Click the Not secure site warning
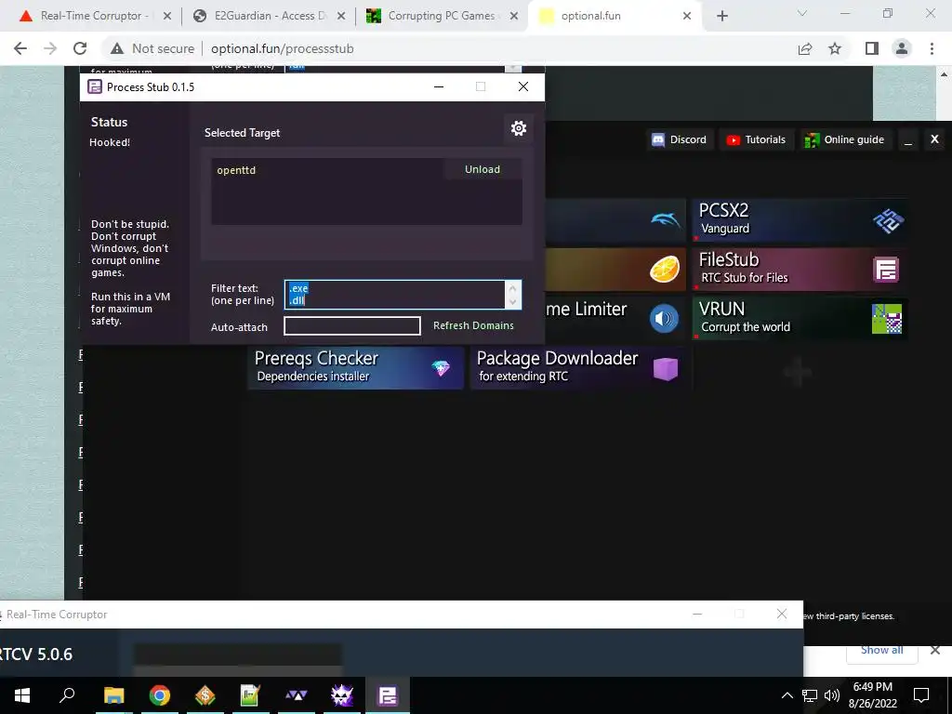 pos(152,48)
